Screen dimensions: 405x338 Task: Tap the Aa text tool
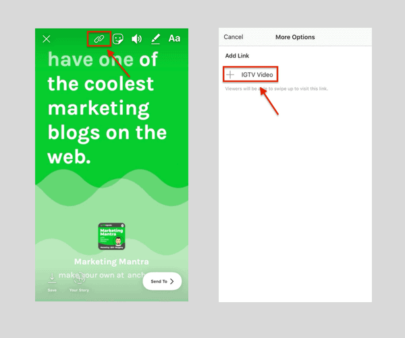[x=174, y=39]
